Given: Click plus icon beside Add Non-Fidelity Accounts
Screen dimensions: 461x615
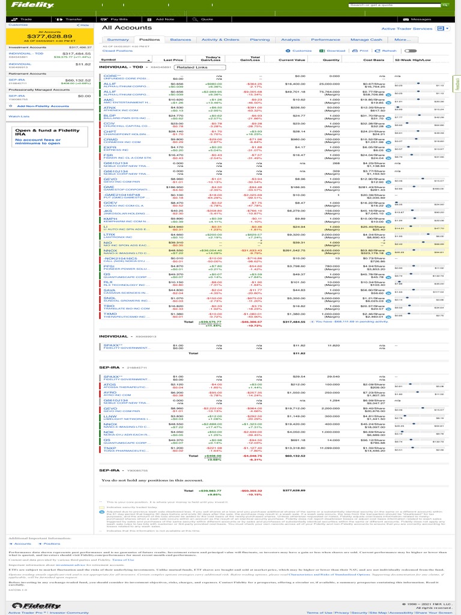Looking at the screenshot, I should tap(11, 106).
